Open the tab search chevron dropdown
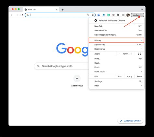The image size is (154, 137). click(142, 9)
